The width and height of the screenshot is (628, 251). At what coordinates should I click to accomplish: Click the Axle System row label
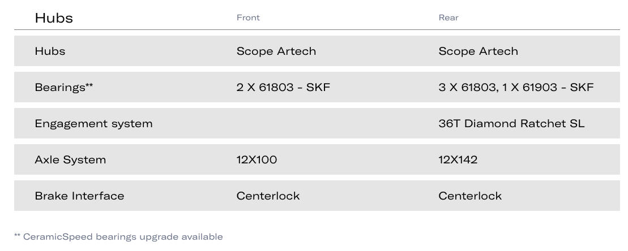pyautogui.click(x=70, y=160)
